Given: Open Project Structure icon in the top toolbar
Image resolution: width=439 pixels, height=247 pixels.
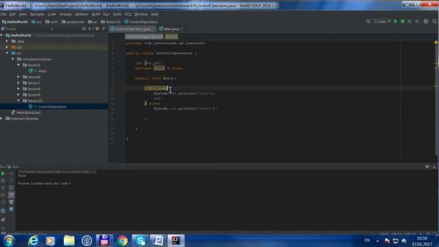Looking at the screenshot, I should click(x=426, y=21).
